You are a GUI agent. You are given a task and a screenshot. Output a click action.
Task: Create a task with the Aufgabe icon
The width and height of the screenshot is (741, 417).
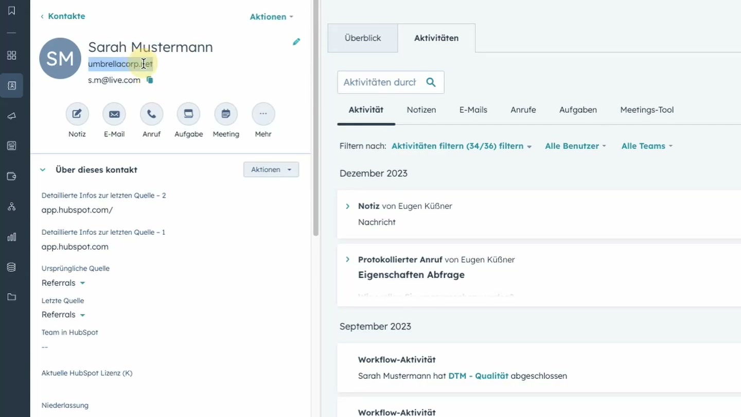click(x=188, y=114)
